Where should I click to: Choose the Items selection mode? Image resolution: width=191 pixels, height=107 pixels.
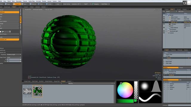click(x=24, y=4)
